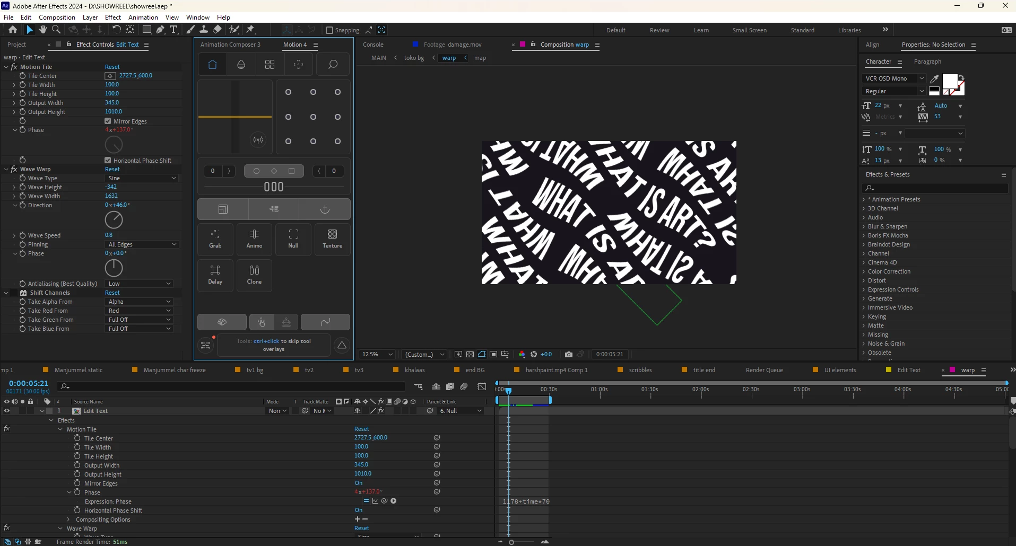Open the Animation menu
The width and height of the screenshot is (1016, 546).
[143, 17]
